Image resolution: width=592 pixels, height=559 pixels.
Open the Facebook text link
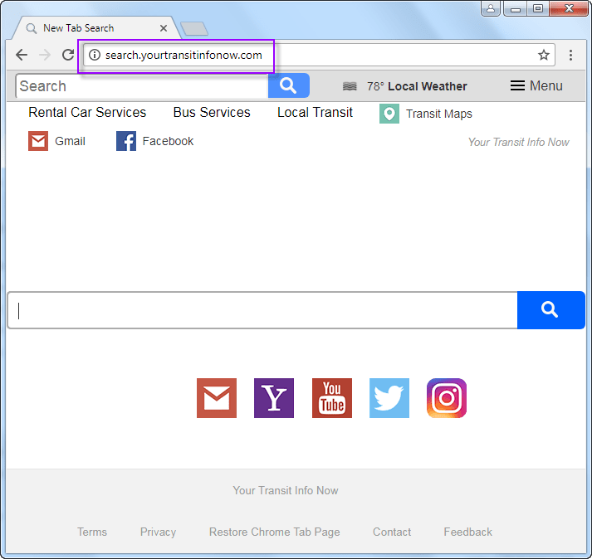(168, 141)
